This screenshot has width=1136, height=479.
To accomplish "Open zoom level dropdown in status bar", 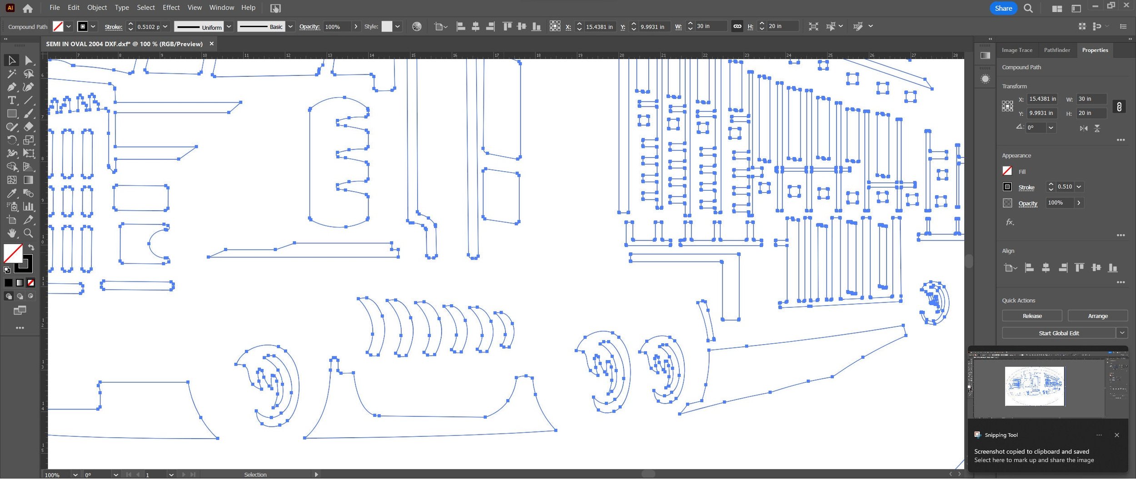I will coord(75,475).
